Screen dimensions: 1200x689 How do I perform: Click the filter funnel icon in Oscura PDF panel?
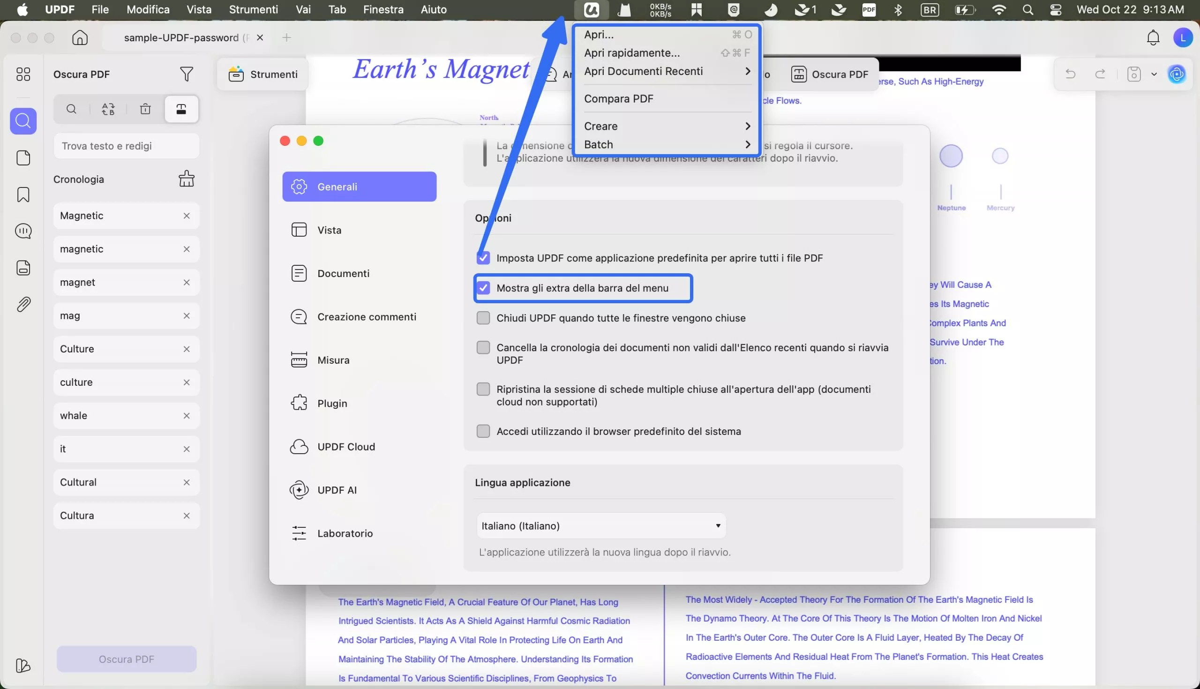click(x=187, y=74)
